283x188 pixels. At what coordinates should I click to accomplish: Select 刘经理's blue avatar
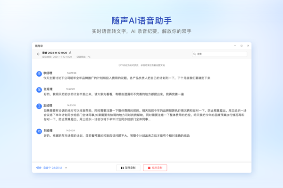(39, 131)
